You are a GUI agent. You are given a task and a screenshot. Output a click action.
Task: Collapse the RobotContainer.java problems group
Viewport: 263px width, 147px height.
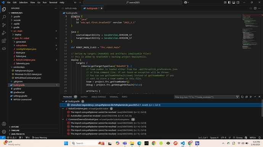63,109
